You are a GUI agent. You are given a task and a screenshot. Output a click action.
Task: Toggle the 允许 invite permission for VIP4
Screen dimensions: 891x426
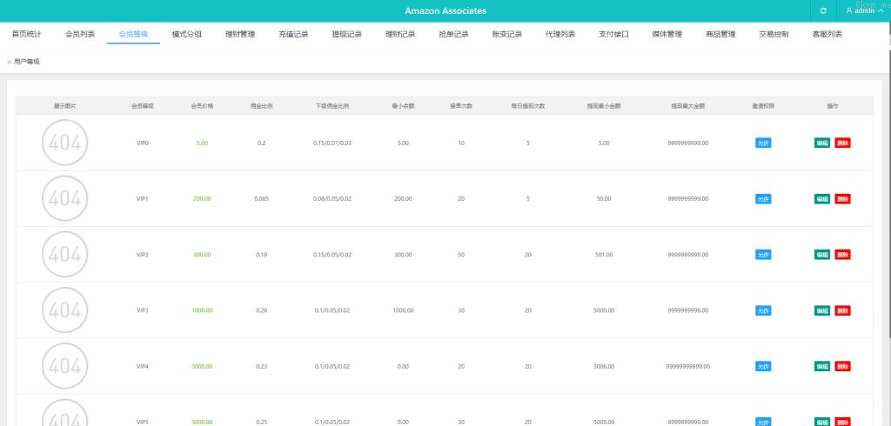763,366
